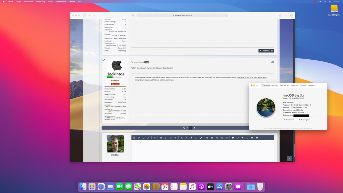This screenshot has height=193, width=343.
Task: Switch to the Support tab
Action: point(303,85)
